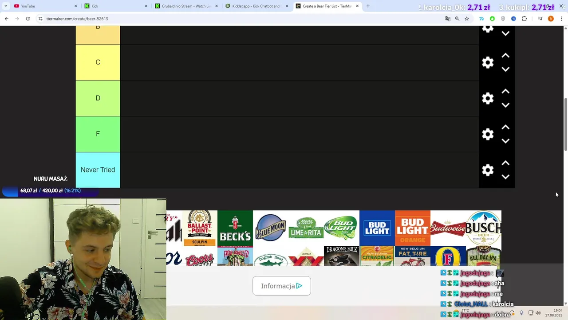Select the Busch beer image
Image resolution: width=568 pixels, height=320 pixels.
tap(484, 228)
